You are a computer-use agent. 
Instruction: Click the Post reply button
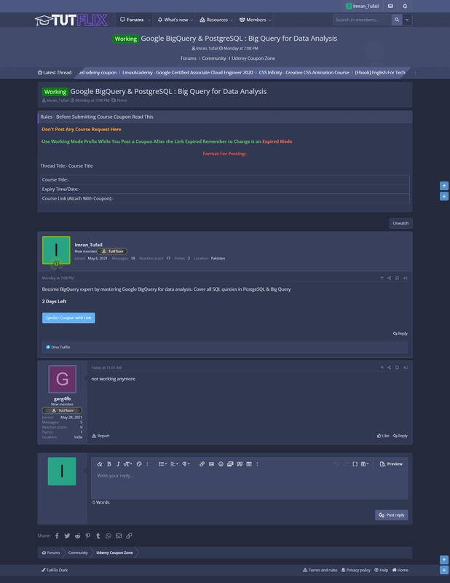[x=391, y=515]
